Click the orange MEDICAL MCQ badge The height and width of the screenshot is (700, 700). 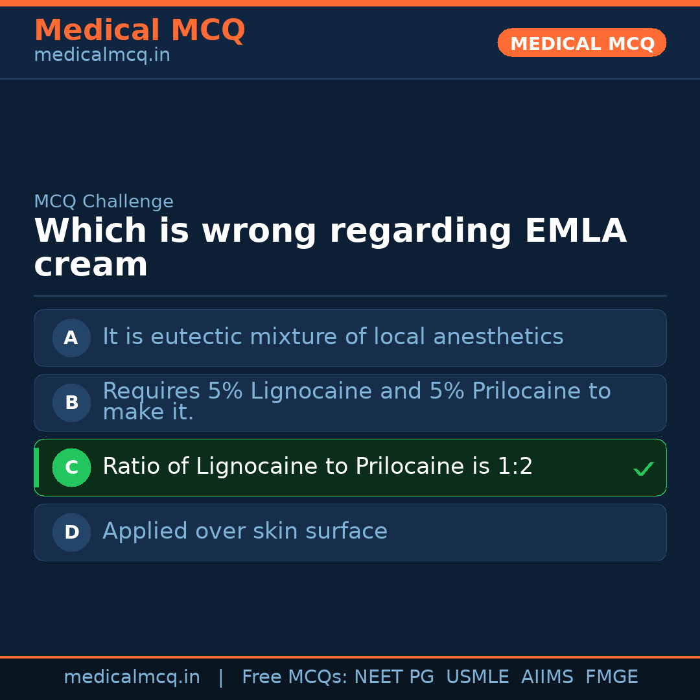[581, 43]
